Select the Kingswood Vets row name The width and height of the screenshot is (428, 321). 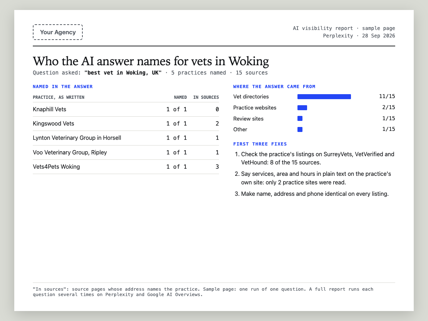(x=53, y=123)
